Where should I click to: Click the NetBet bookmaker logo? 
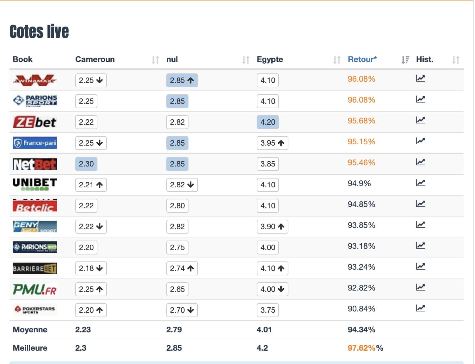[x=35, y=164]
